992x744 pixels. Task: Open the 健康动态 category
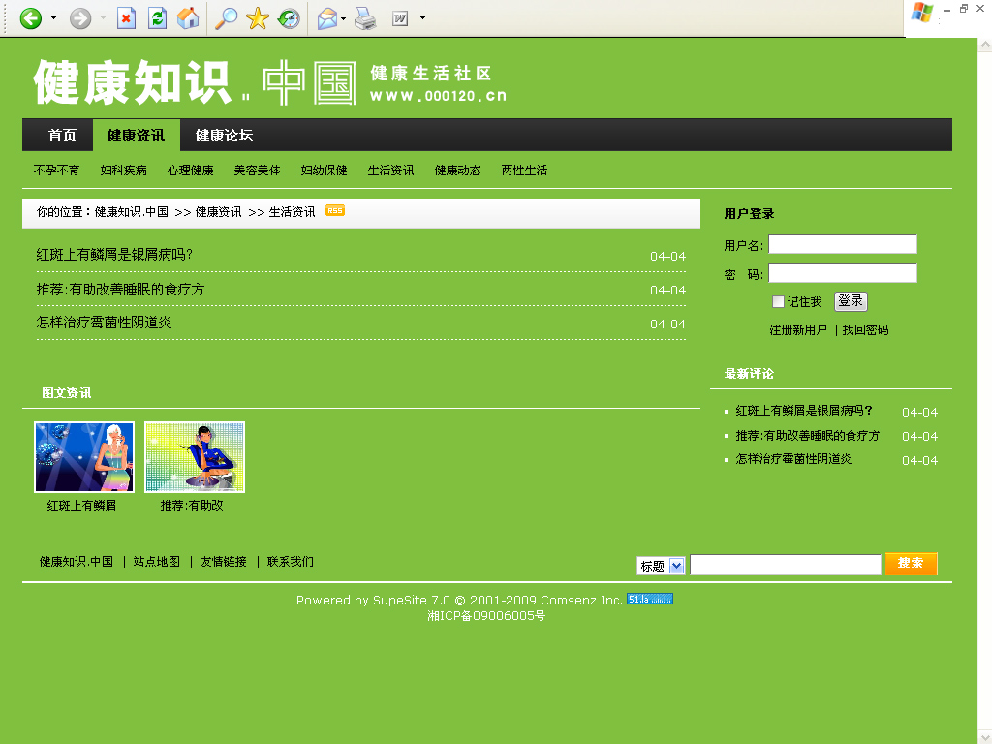[x=457, y=170]
